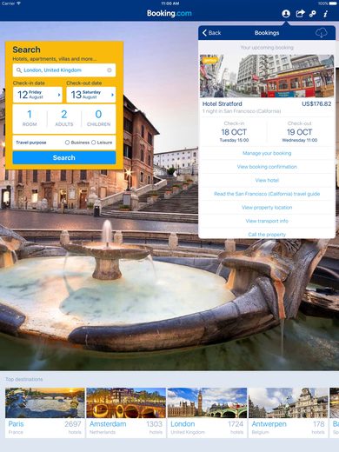Tap the share icon in header
339x452 pixels.
tap(300, 13)
